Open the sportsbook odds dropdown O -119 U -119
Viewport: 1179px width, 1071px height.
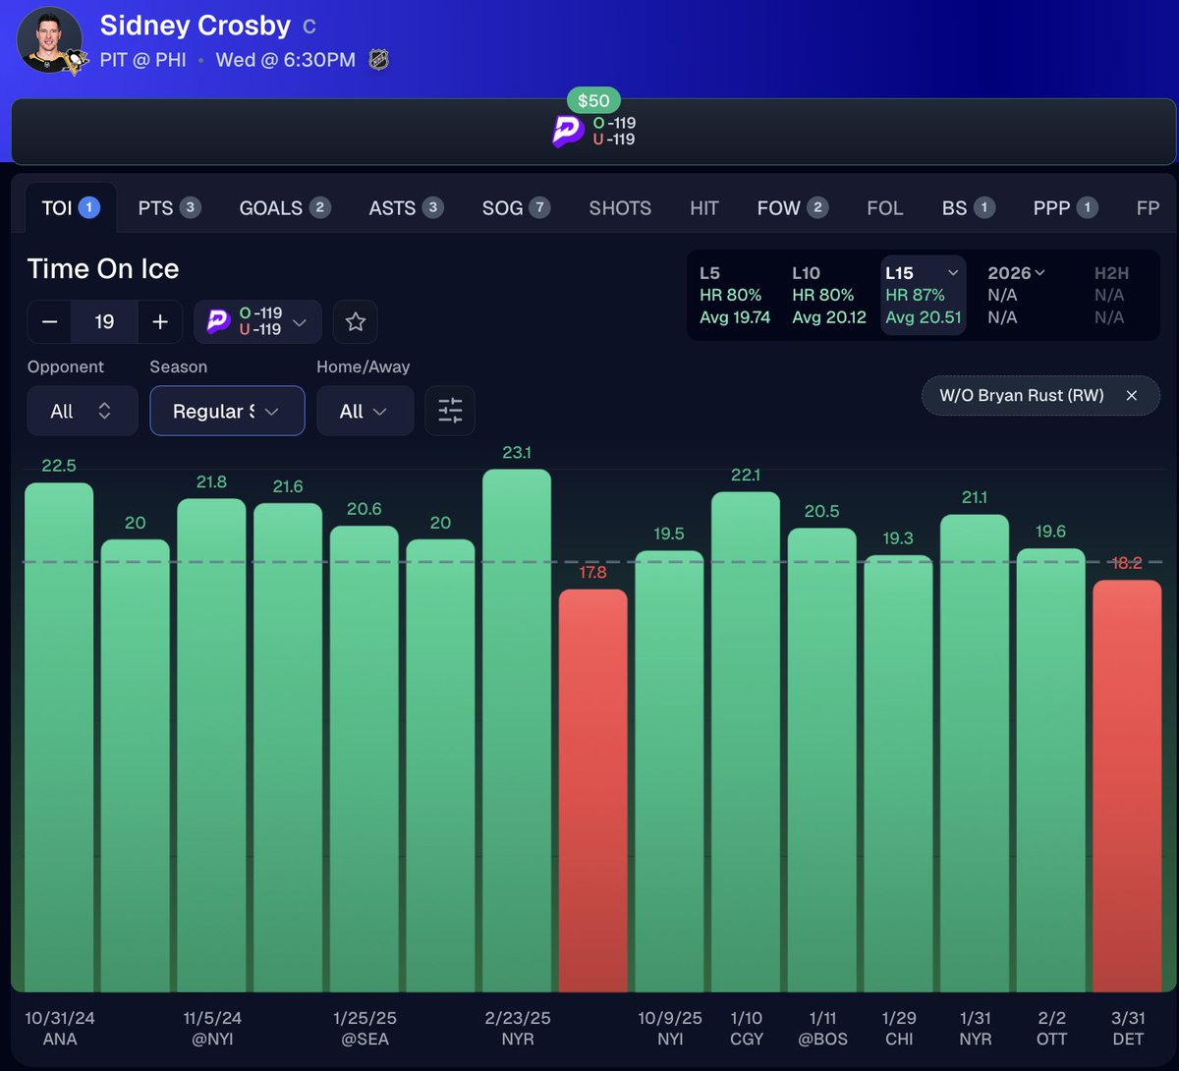click(x=257, y=321)
